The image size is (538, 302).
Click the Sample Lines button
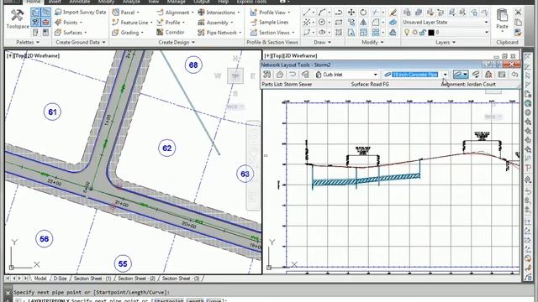[x=269, y=23]
